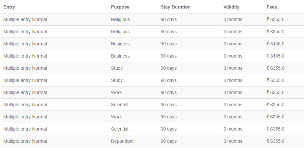Click the 8135.0 fee in the second Business row
The height and width of the screenshot is (148, 304).
click(x=275, y=56)
